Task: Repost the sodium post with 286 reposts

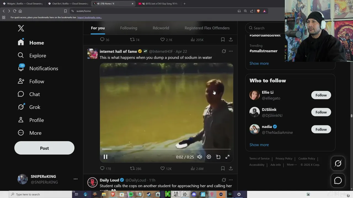Action: coord(136,169)
